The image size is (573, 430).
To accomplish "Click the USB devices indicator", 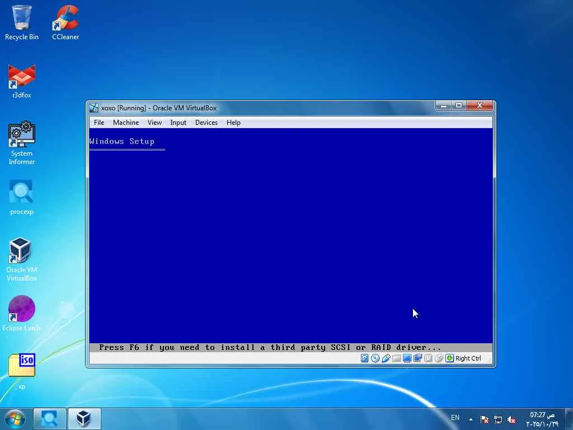I will click(386, 358).
